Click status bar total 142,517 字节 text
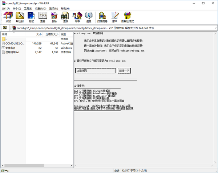 tap(130, 170)
